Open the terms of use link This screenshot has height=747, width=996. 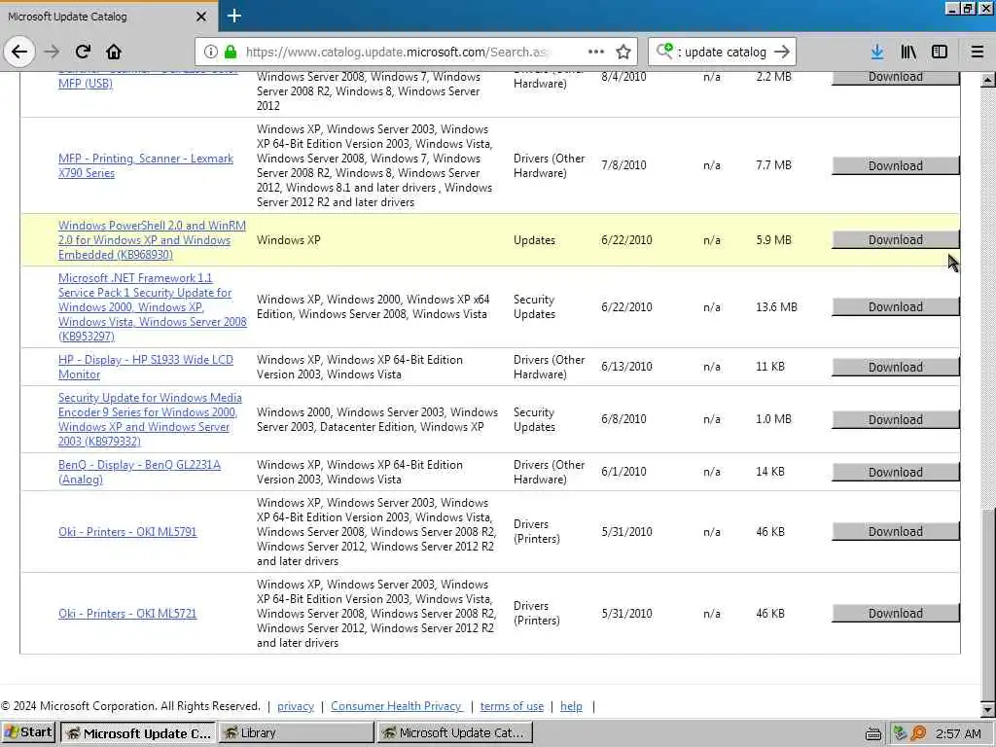[512, 706]
